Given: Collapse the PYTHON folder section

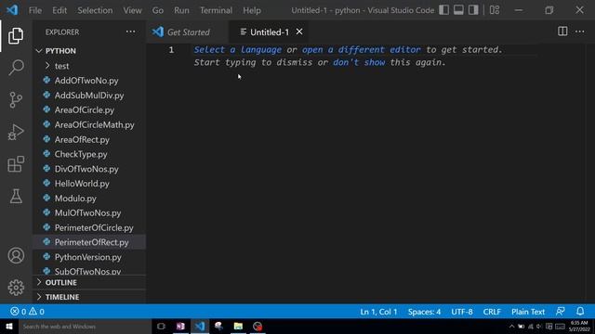Looking at the screenshot, I should click(89, 51).
